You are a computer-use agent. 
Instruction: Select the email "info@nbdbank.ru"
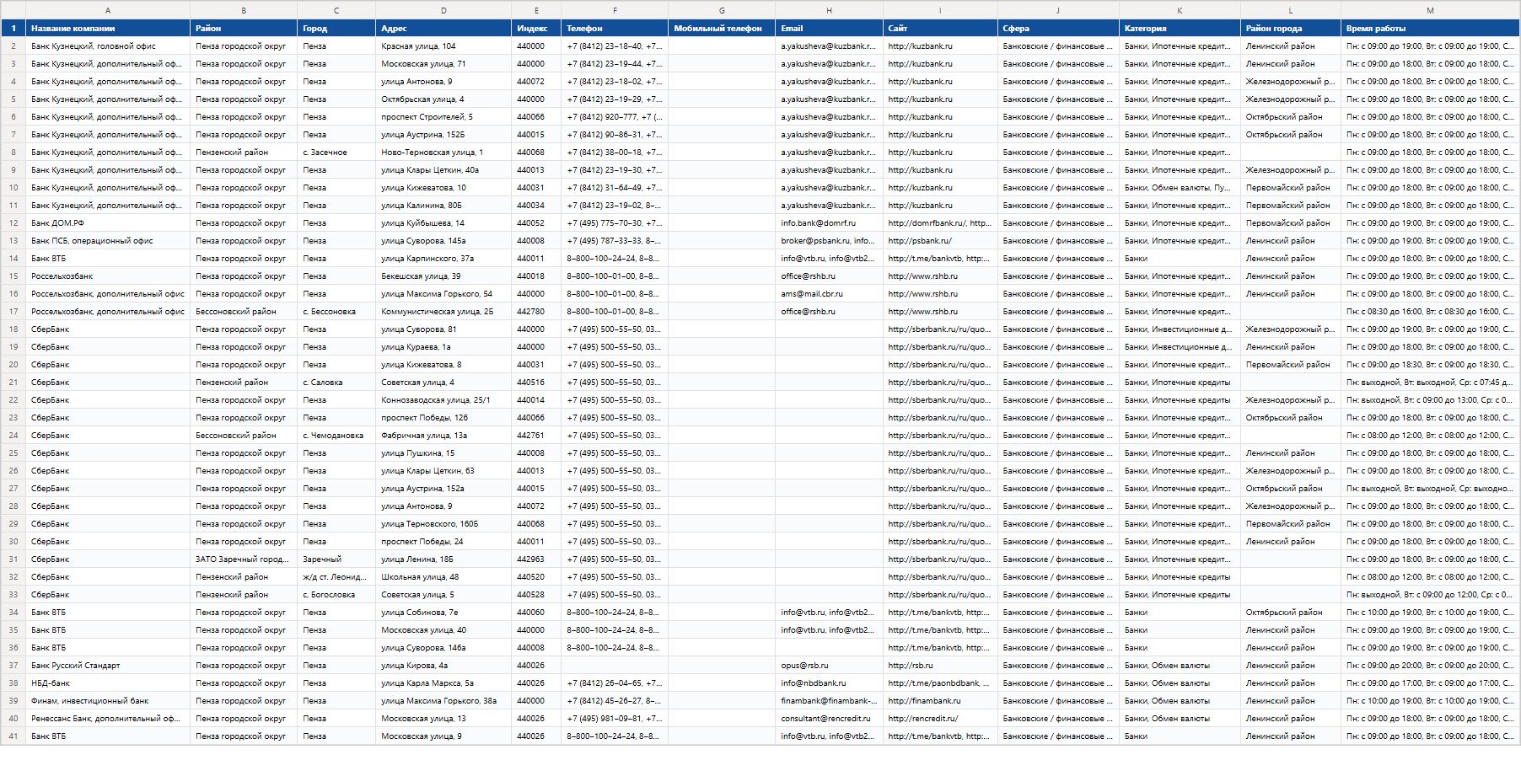click(x=829, y=683)
